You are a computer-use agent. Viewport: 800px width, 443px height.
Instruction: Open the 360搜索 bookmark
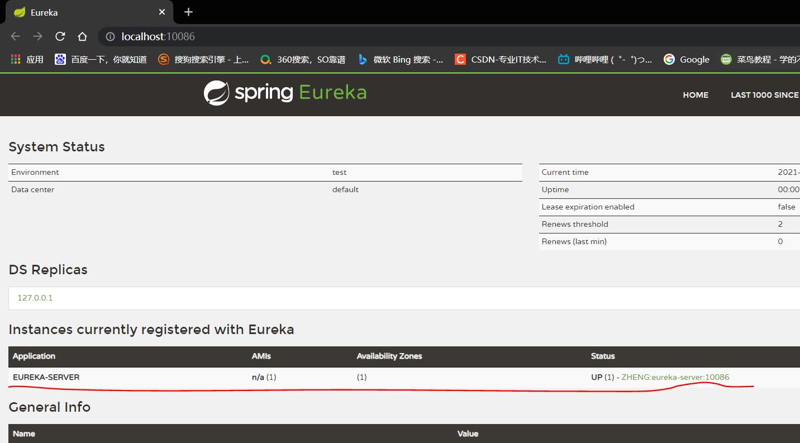click(x=303, y=59)
